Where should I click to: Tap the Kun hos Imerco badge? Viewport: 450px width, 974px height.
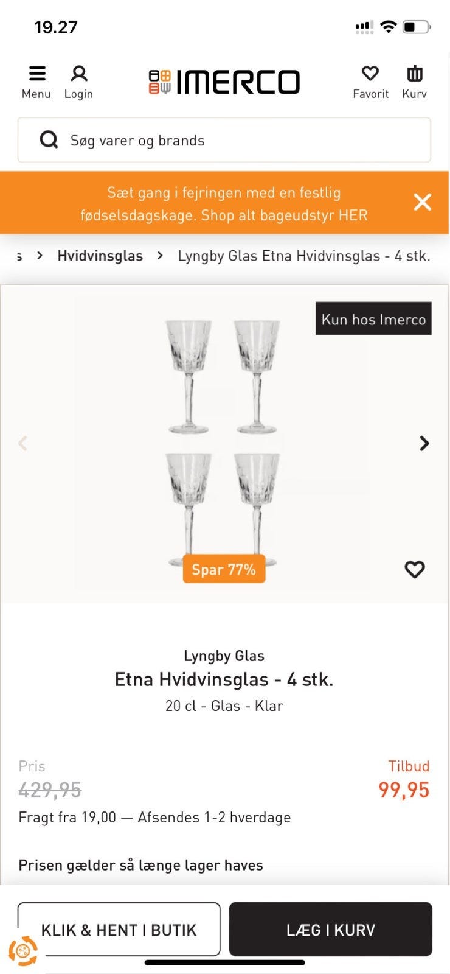point(373,318)
